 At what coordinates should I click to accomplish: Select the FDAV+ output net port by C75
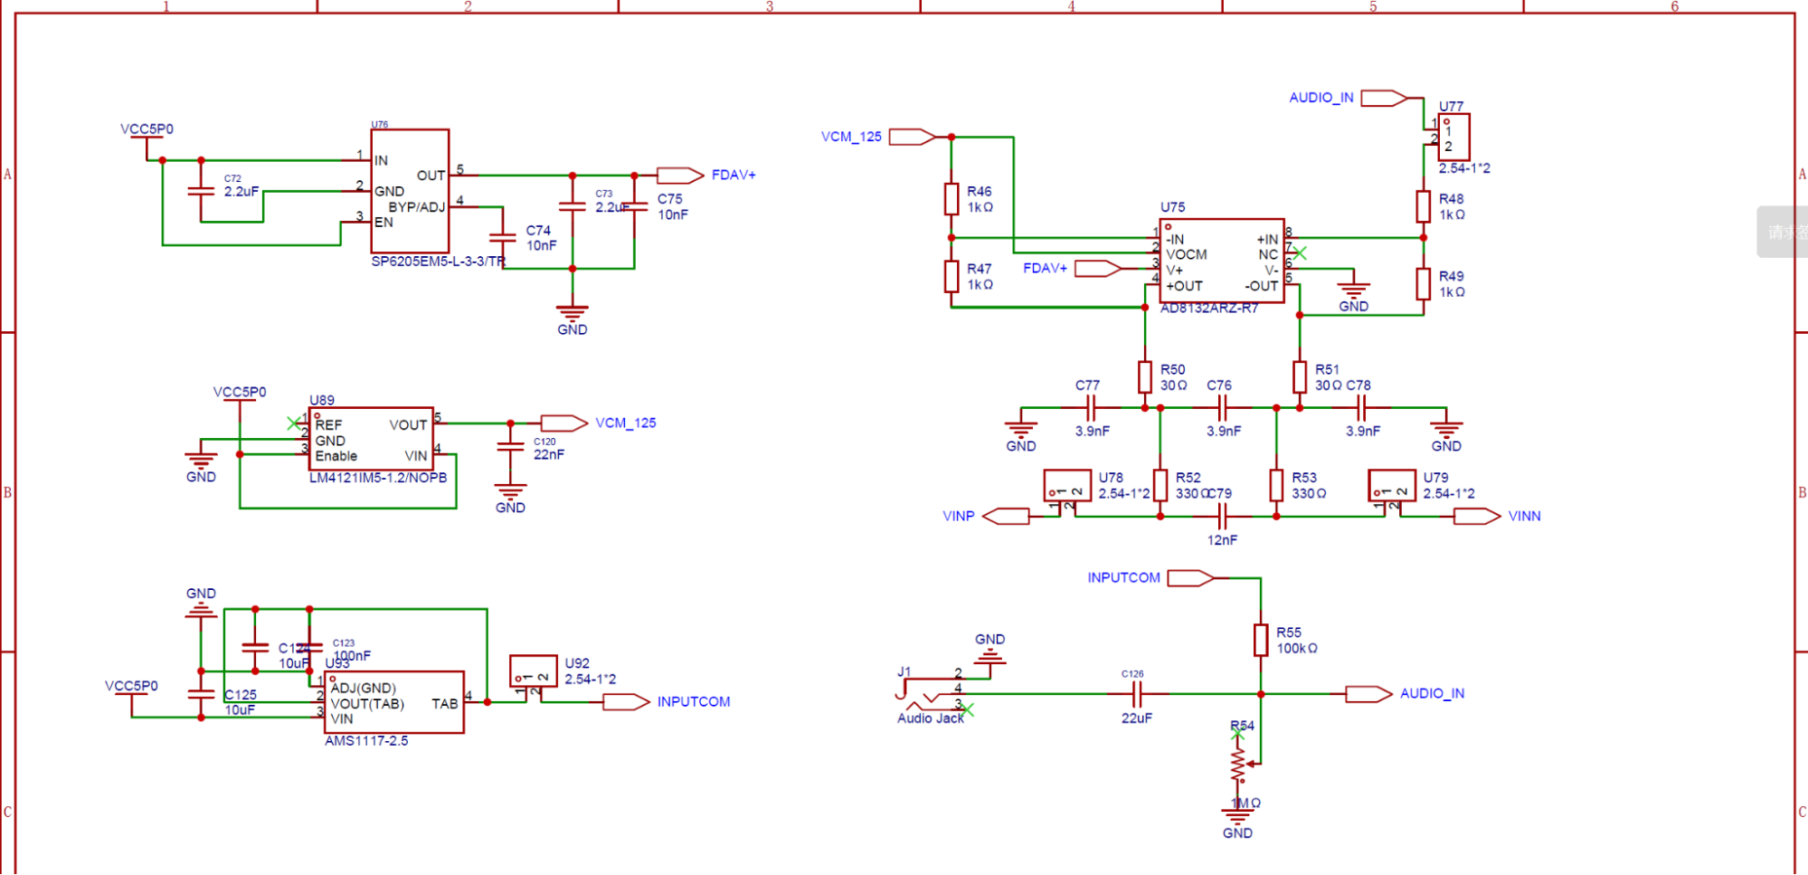pyautogui.click(x=680, y=176)
